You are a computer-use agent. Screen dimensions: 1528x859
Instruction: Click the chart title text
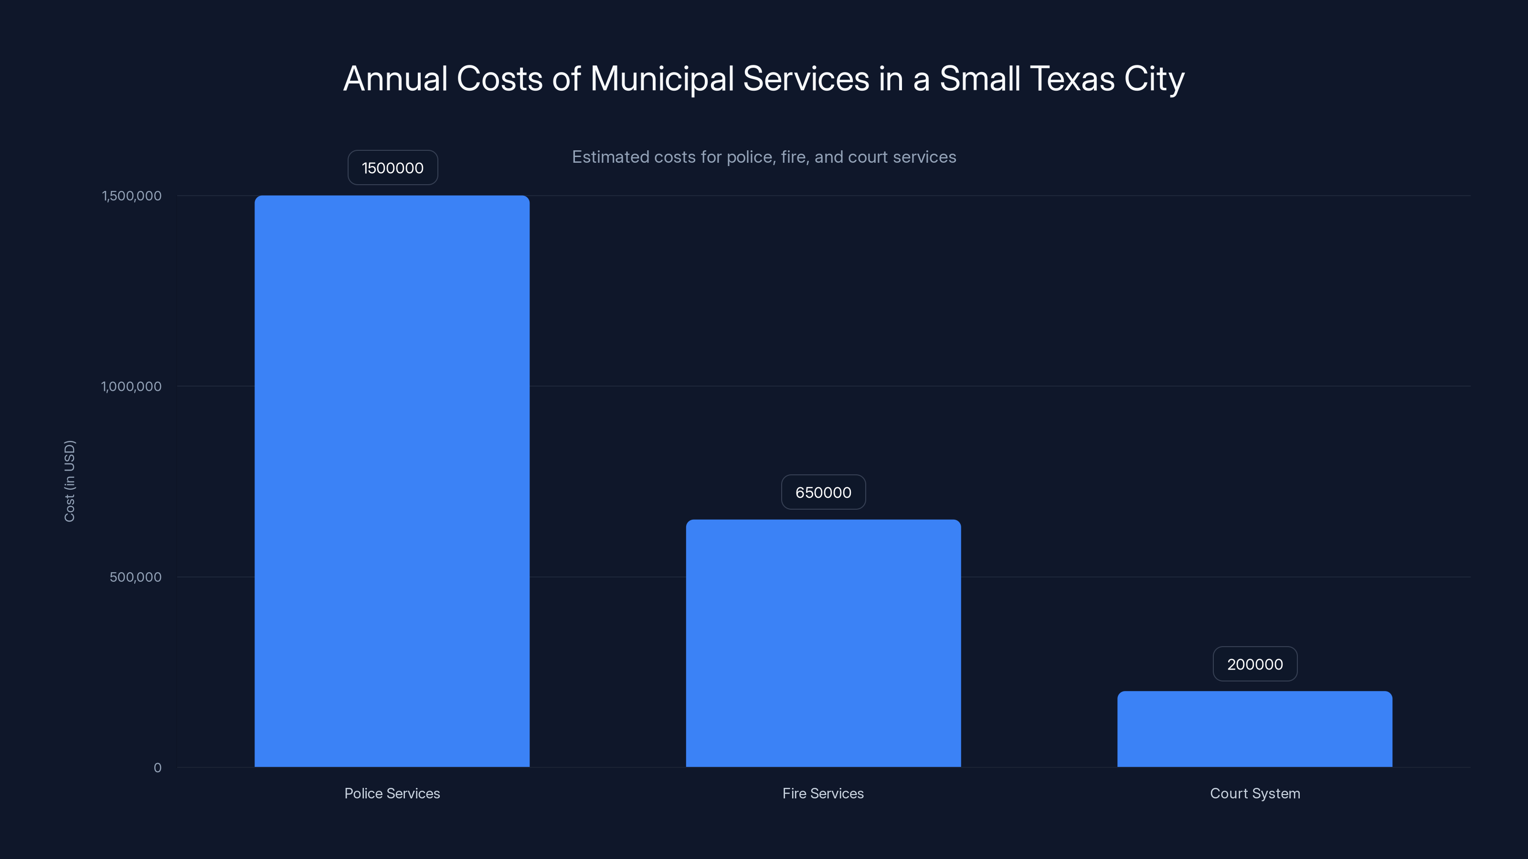[764, 78]
